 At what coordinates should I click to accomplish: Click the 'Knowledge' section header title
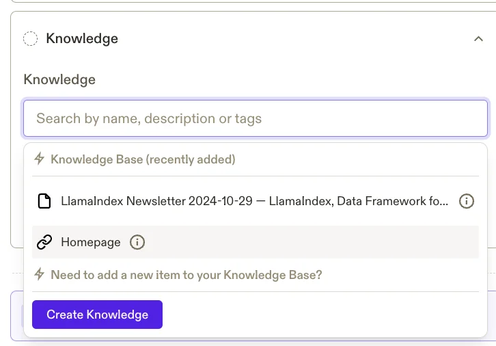[x=82, y=39]
